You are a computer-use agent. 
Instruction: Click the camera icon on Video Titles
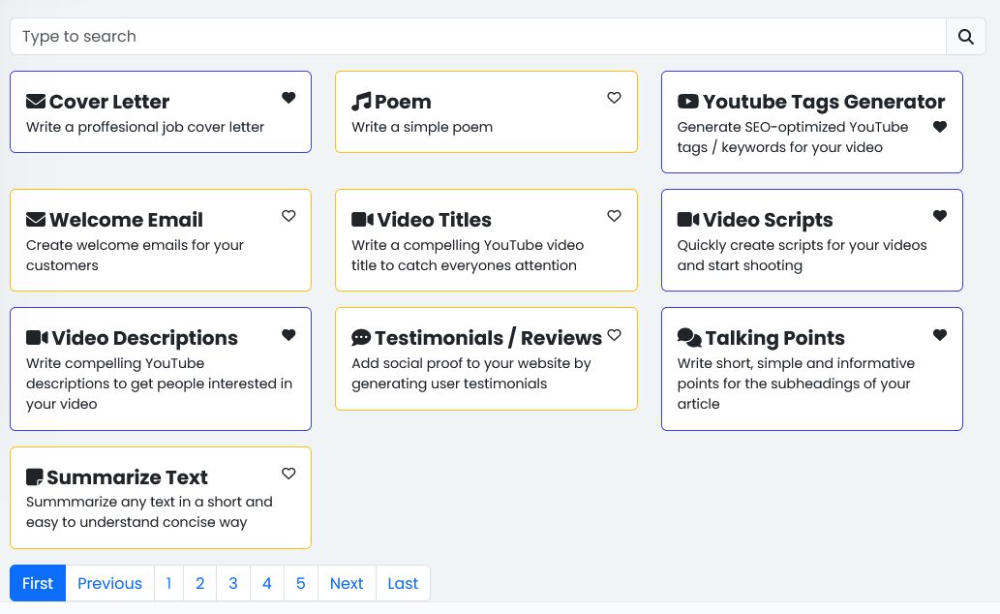click(x=362, y=220)
